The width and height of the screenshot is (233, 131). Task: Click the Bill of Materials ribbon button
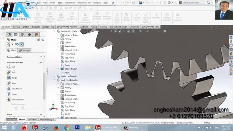click(126, 17)
